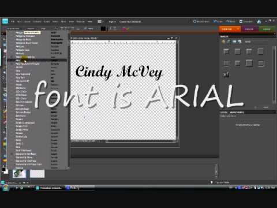This screenshot has width=277, height=208.
Task: Click the foreground color swatch
Action: pyautogui.click(x=3, y=169)
